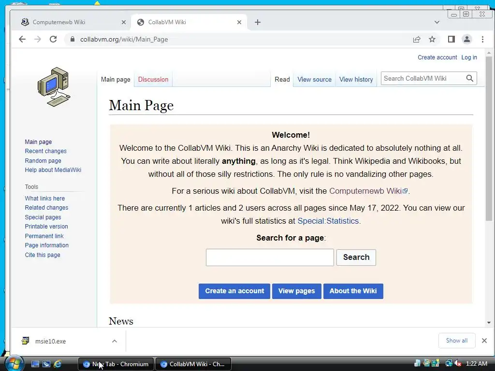Screen dimensions: 495x371
Task: Open Page information link
Action: [47, 245]
